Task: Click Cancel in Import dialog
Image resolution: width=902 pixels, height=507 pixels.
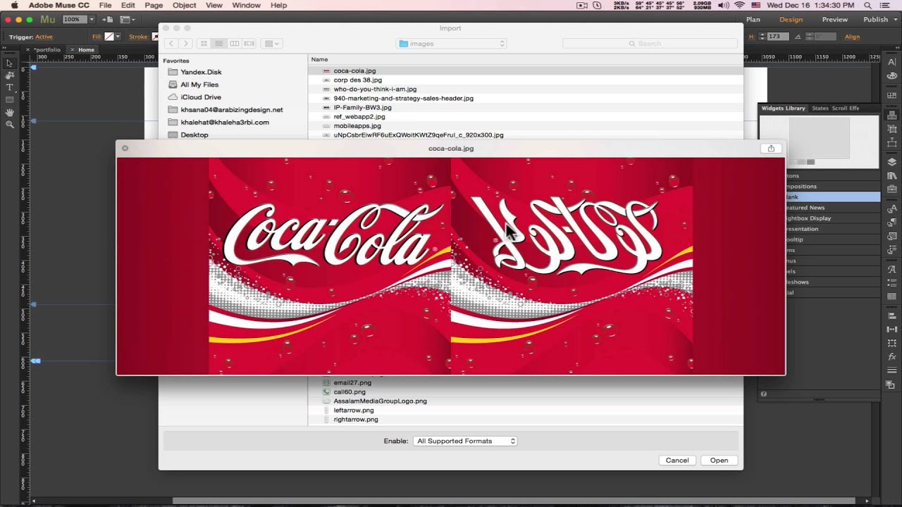Action: [x=677, y=461]
